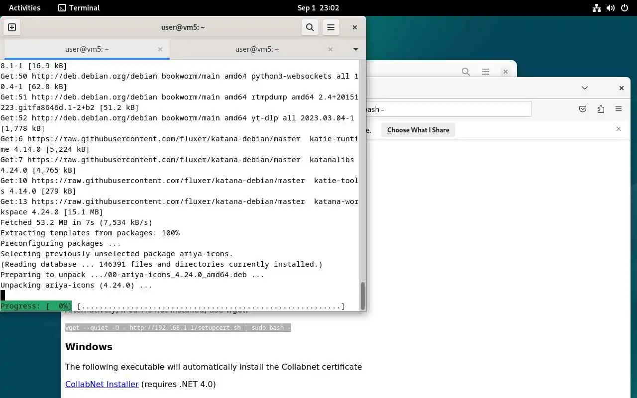Close the second user@vm5 tab
This screenshot has height=398, width=637.
click(x=330, y=49)
